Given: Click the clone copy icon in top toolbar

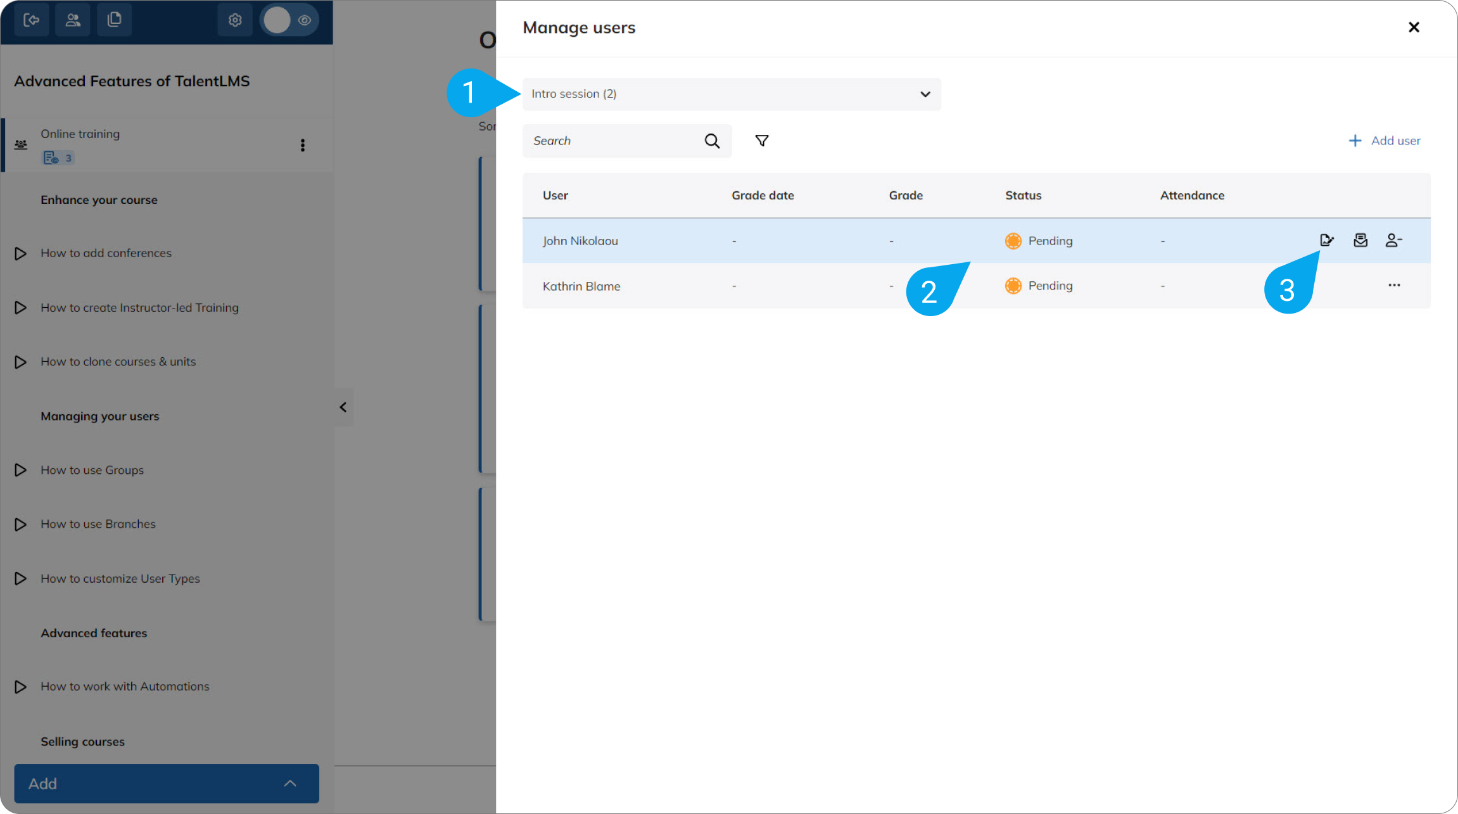Looking at the screenshot, I should click(x=115, y=20).
